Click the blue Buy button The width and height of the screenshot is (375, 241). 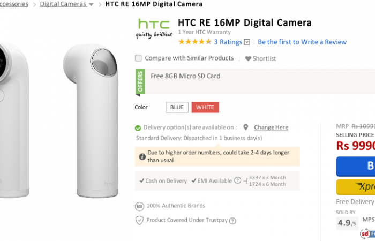[356, 166]
